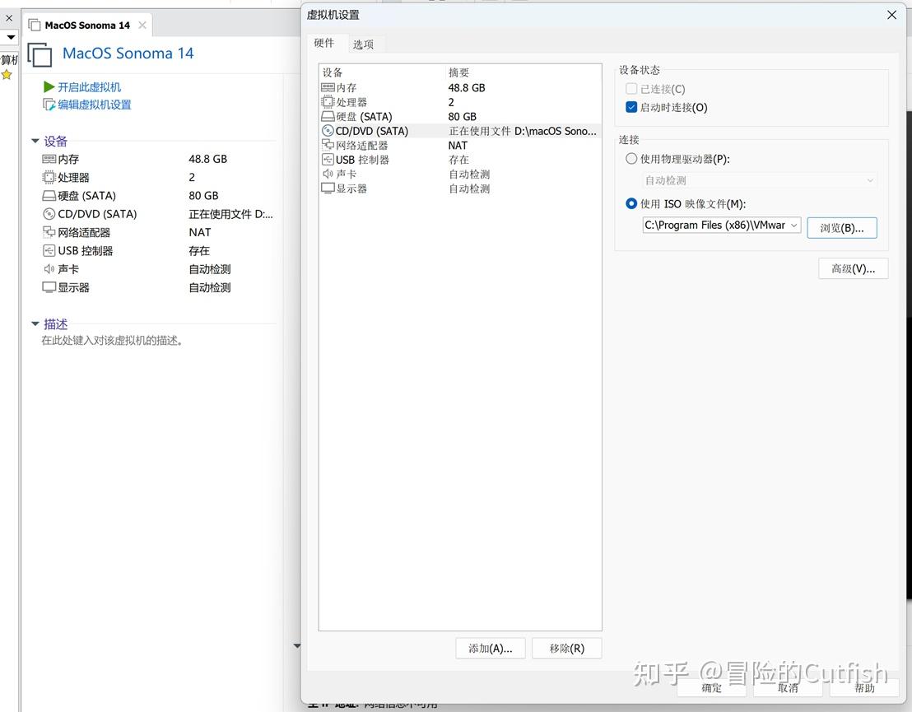Select 使用物理驱动器(P) radio button
Viewport: 912px width, 712px height.
pos(631,158)
